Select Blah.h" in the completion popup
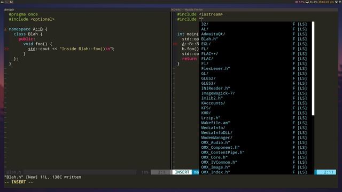 (255, 39)
